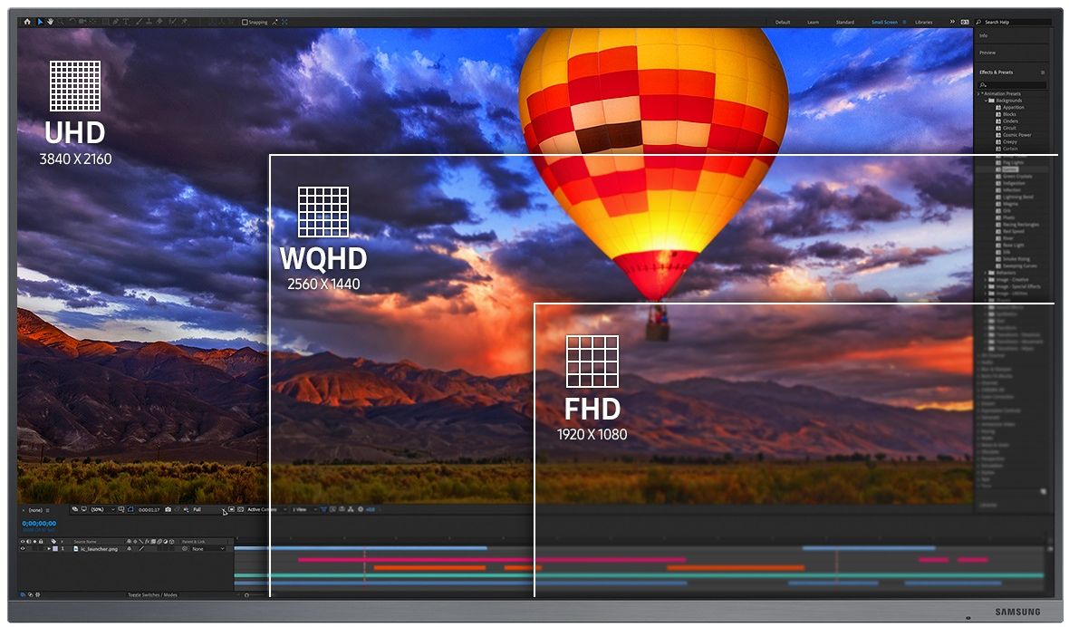Switch to the Standard workspace
Image resolution: width=1069 pixels, height=627 pixels.
tap(845, 22)
